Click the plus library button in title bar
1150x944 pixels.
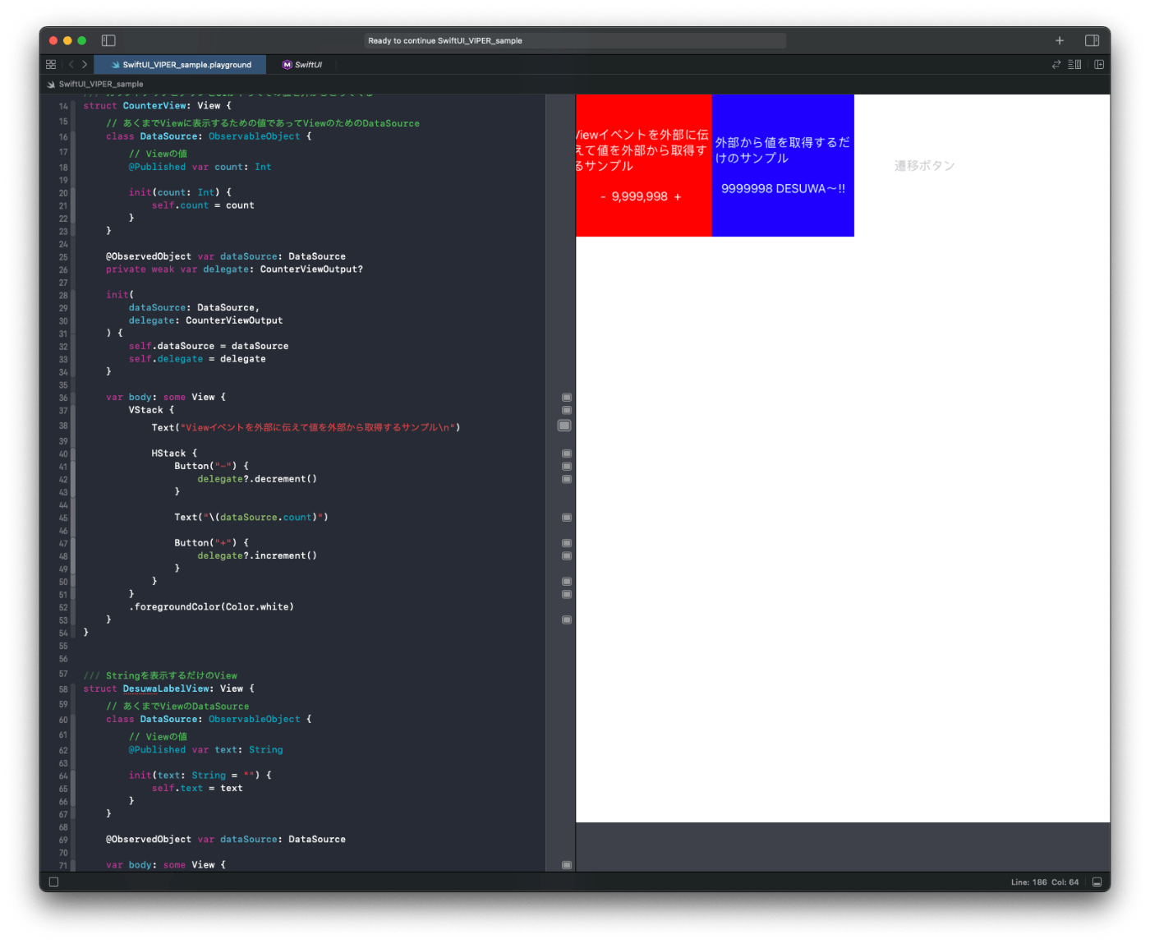pyautogui.click(x=1060, y=40)
